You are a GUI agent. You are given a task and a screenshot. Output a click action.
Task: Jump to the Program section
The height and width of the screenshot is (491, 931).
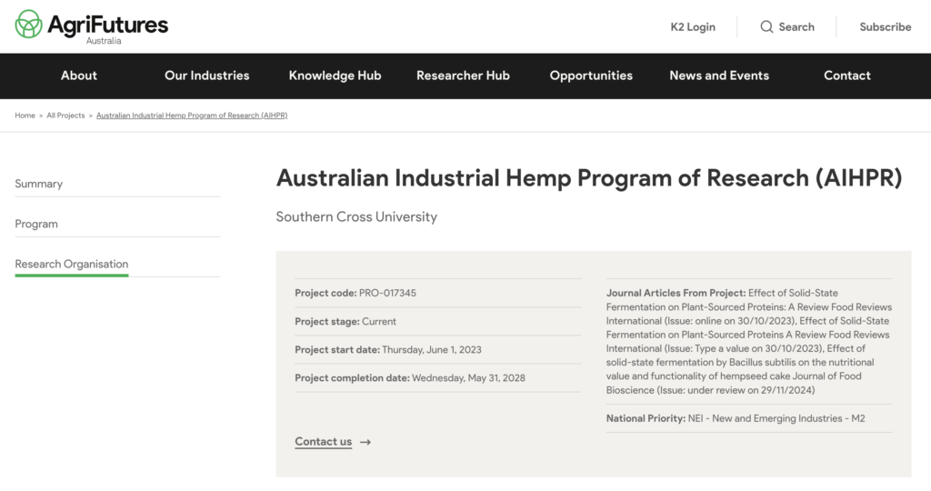pyautogui.click(x=36, y=224)
